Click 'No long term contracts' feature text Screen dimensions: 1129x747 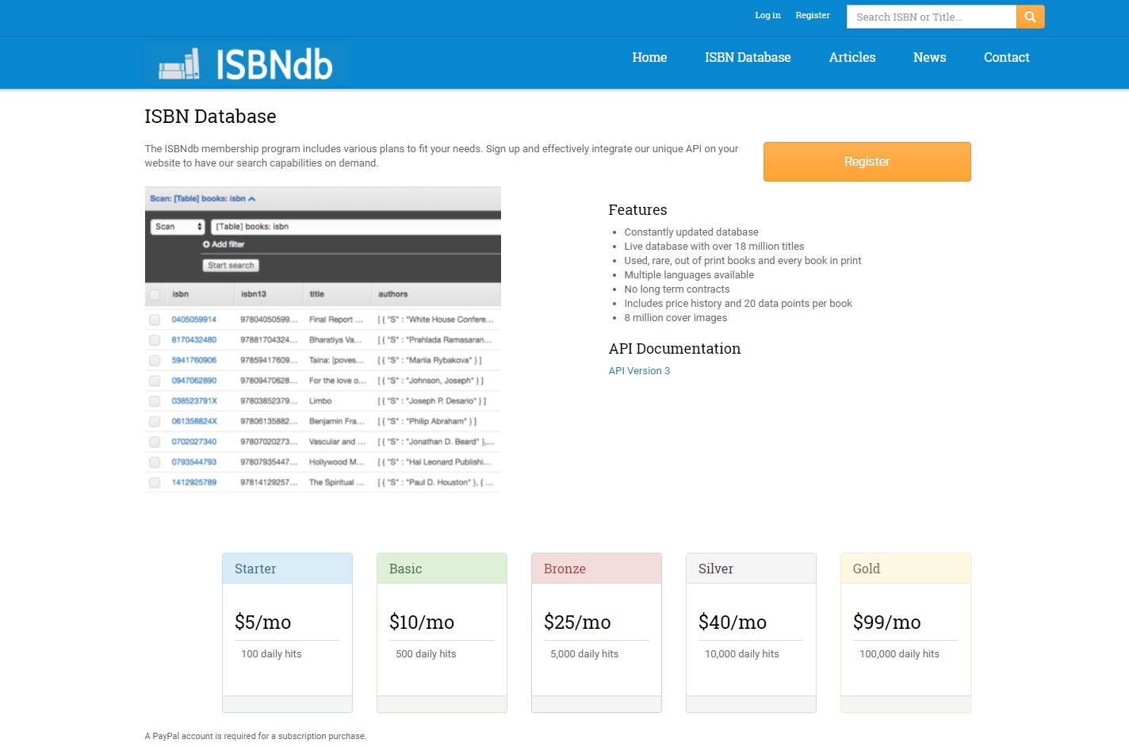point(677,289)
